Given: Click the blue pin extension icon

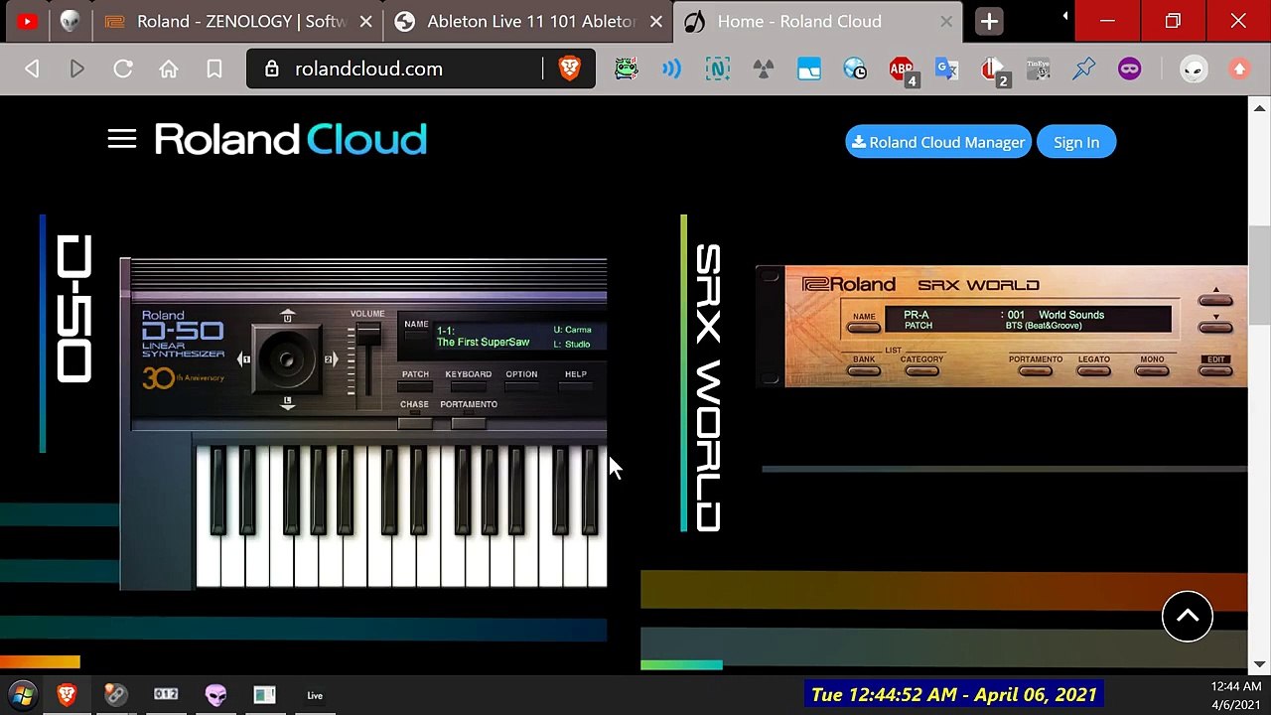Looking at the screenshot, I should click(x=1083, y=69).
